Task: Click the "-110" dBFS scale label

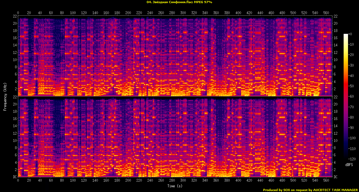Action: pyautogui.click(x=351, y=148)
